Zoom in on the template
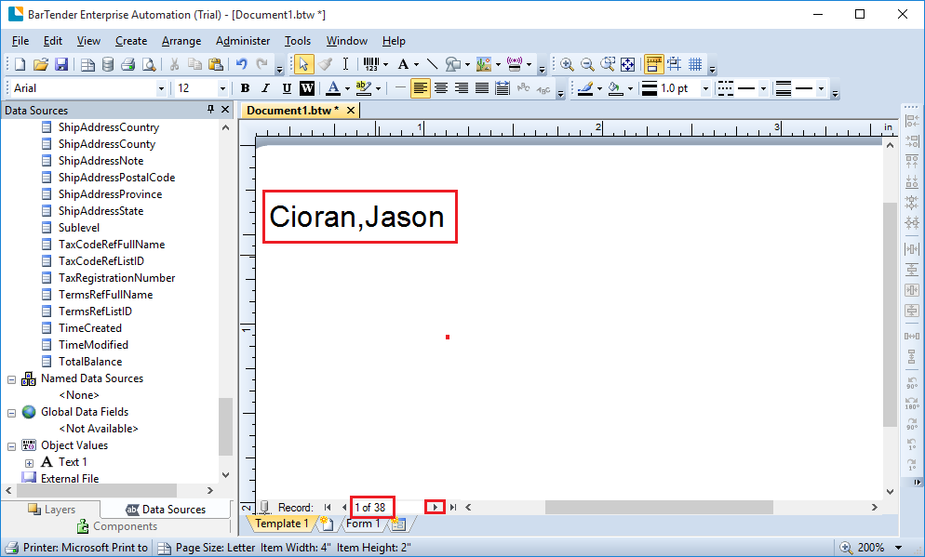 [567, 64]
